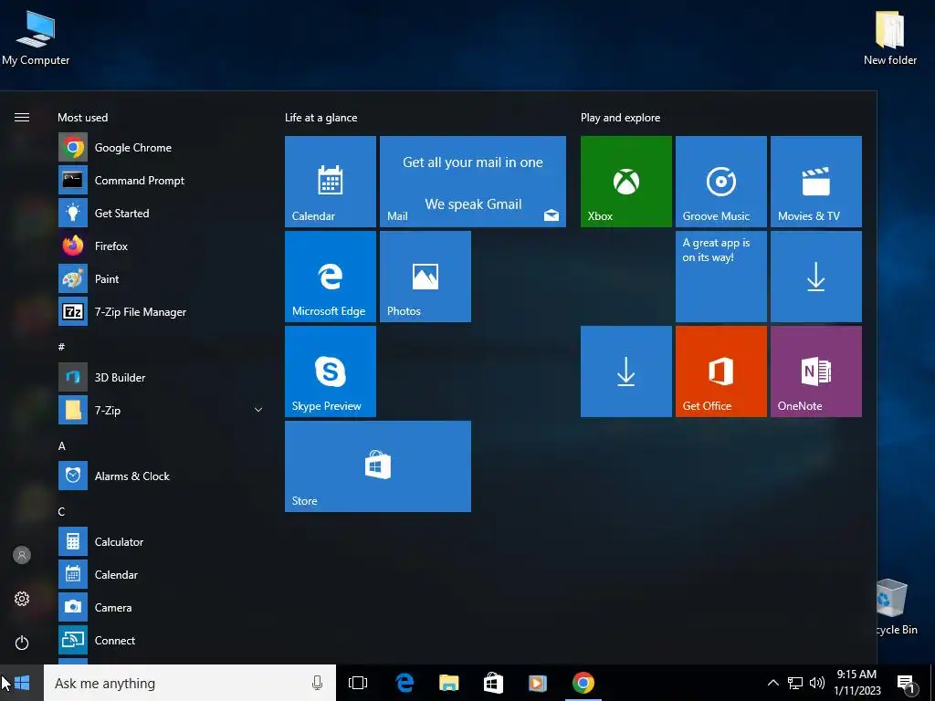Select the New folder desktop icon
935x701 pixels.
[x=890, y=37]
